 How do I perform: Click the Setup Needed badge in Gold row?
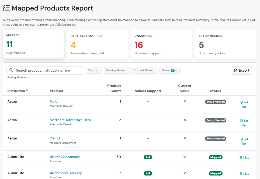[215, 102]
